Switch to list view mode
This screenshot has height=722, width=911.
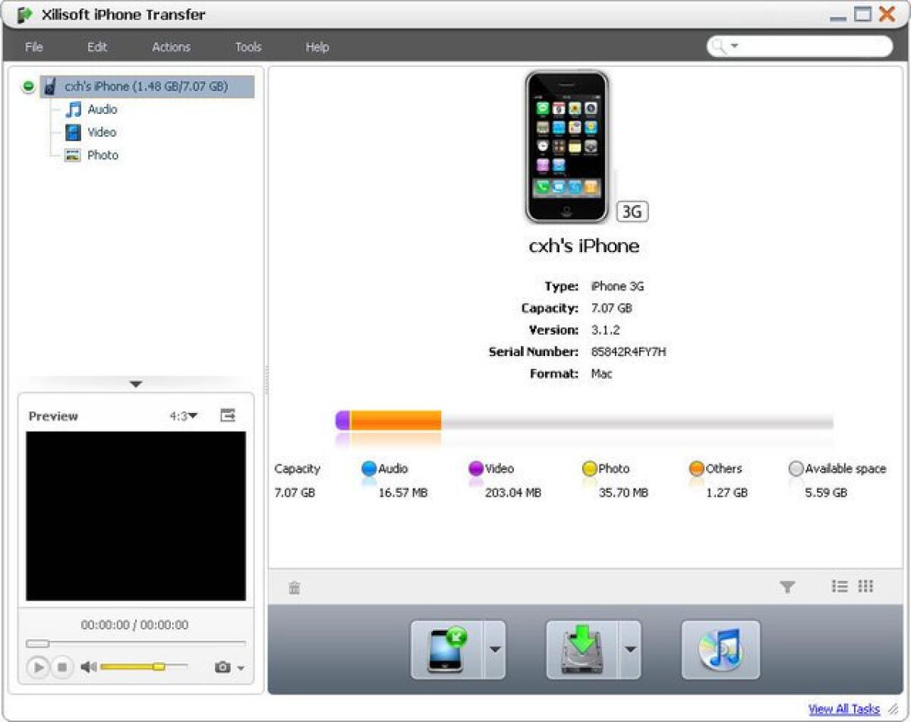(839, 586)
